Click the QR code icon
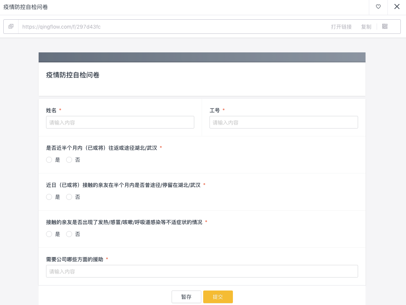This screenshot has width=406, height=305. [x=385, y=26]
